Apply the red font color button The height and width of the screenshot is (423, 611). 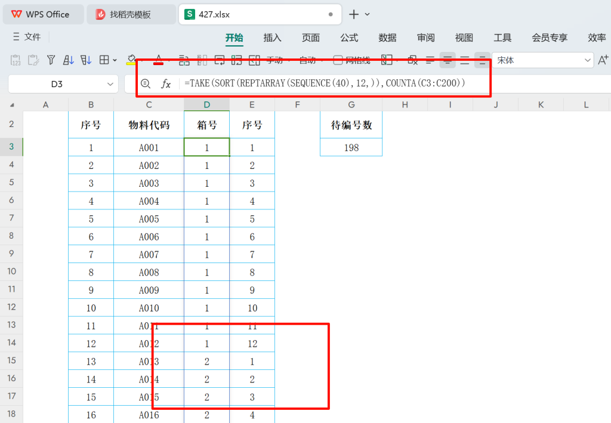pyautogui.click(x=158, y=60)
